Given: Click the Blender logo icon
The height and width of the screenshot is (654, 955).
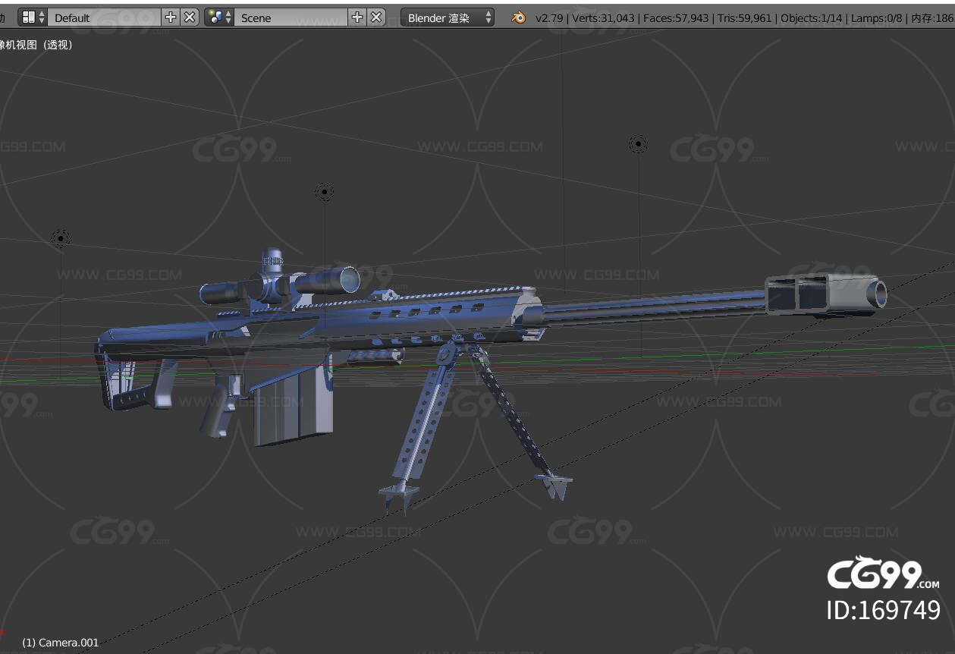Looking at the screenshot, I should click(519, 17).
